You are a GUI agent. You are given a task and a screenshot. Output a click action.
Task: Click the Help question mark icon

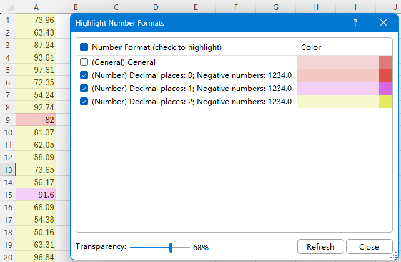pos(355,22)
